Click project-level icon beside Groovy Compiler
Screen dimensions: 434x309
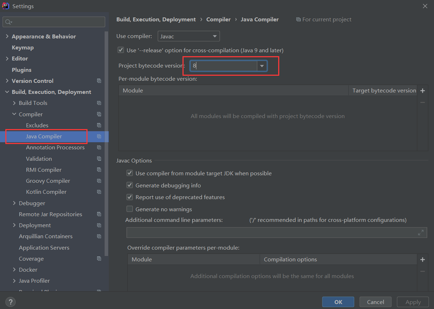tap(99, 181)
